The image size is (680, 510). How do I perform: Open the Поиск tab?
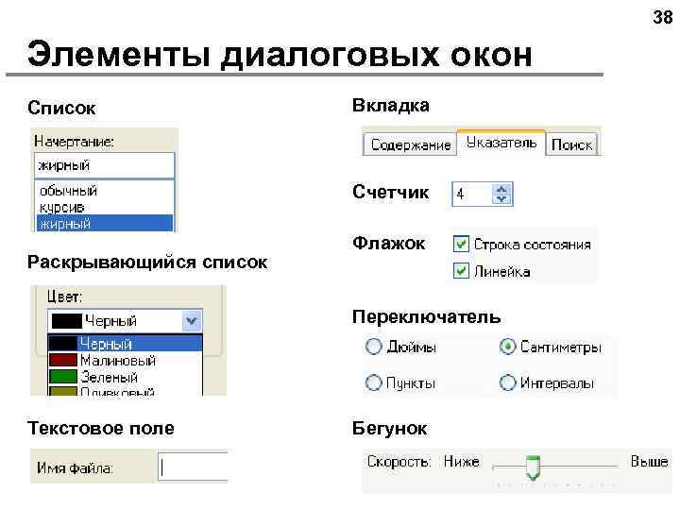coord(571,144)
